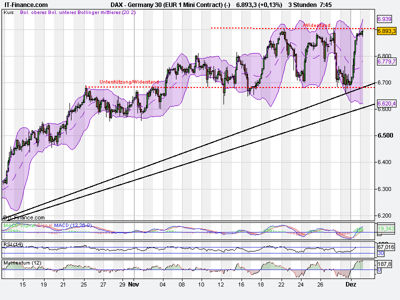Select the RSL(14) indicator label
This screenshot has width=400, height=300.
tap(12, 244)
